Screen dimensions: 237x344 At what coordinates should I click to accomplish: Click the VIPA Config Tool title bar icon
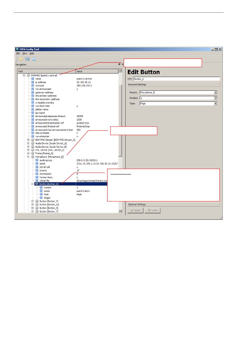pyautogui.click(x=17, y=49)
